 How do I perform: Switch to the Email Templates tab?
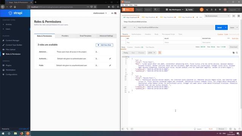click(x=85, y=36)
